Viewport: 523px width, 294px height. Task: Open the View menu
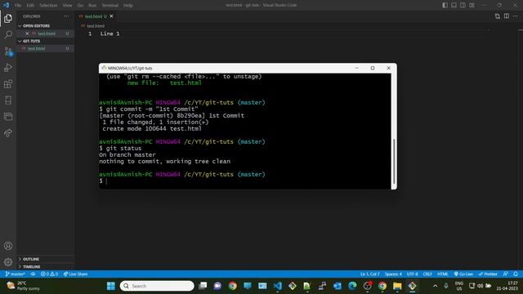(x=67, y=6)
